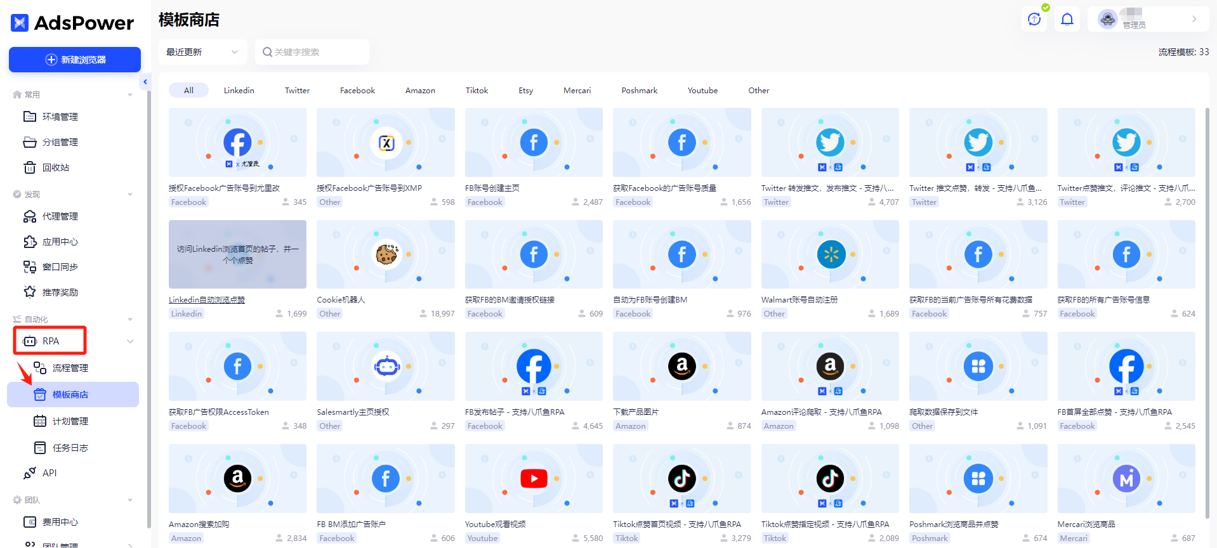Open the 获取FB广告权限AccessToken card
Image resolution: width=1217 pixels, height=548 pixels.
click(237, 382)
